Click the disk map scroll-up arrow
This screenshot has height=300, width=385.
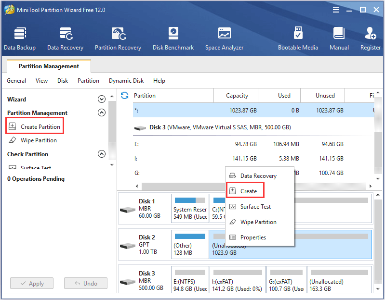click(378, 195)
